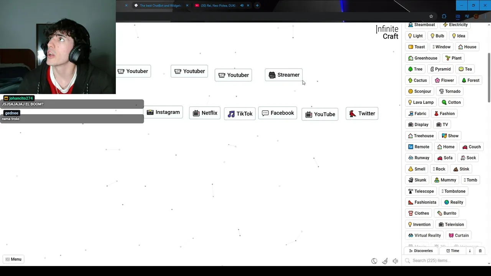Add the Cotton item
The width and height of the screenshot is (491, 276).
click(x=451, y=102)
